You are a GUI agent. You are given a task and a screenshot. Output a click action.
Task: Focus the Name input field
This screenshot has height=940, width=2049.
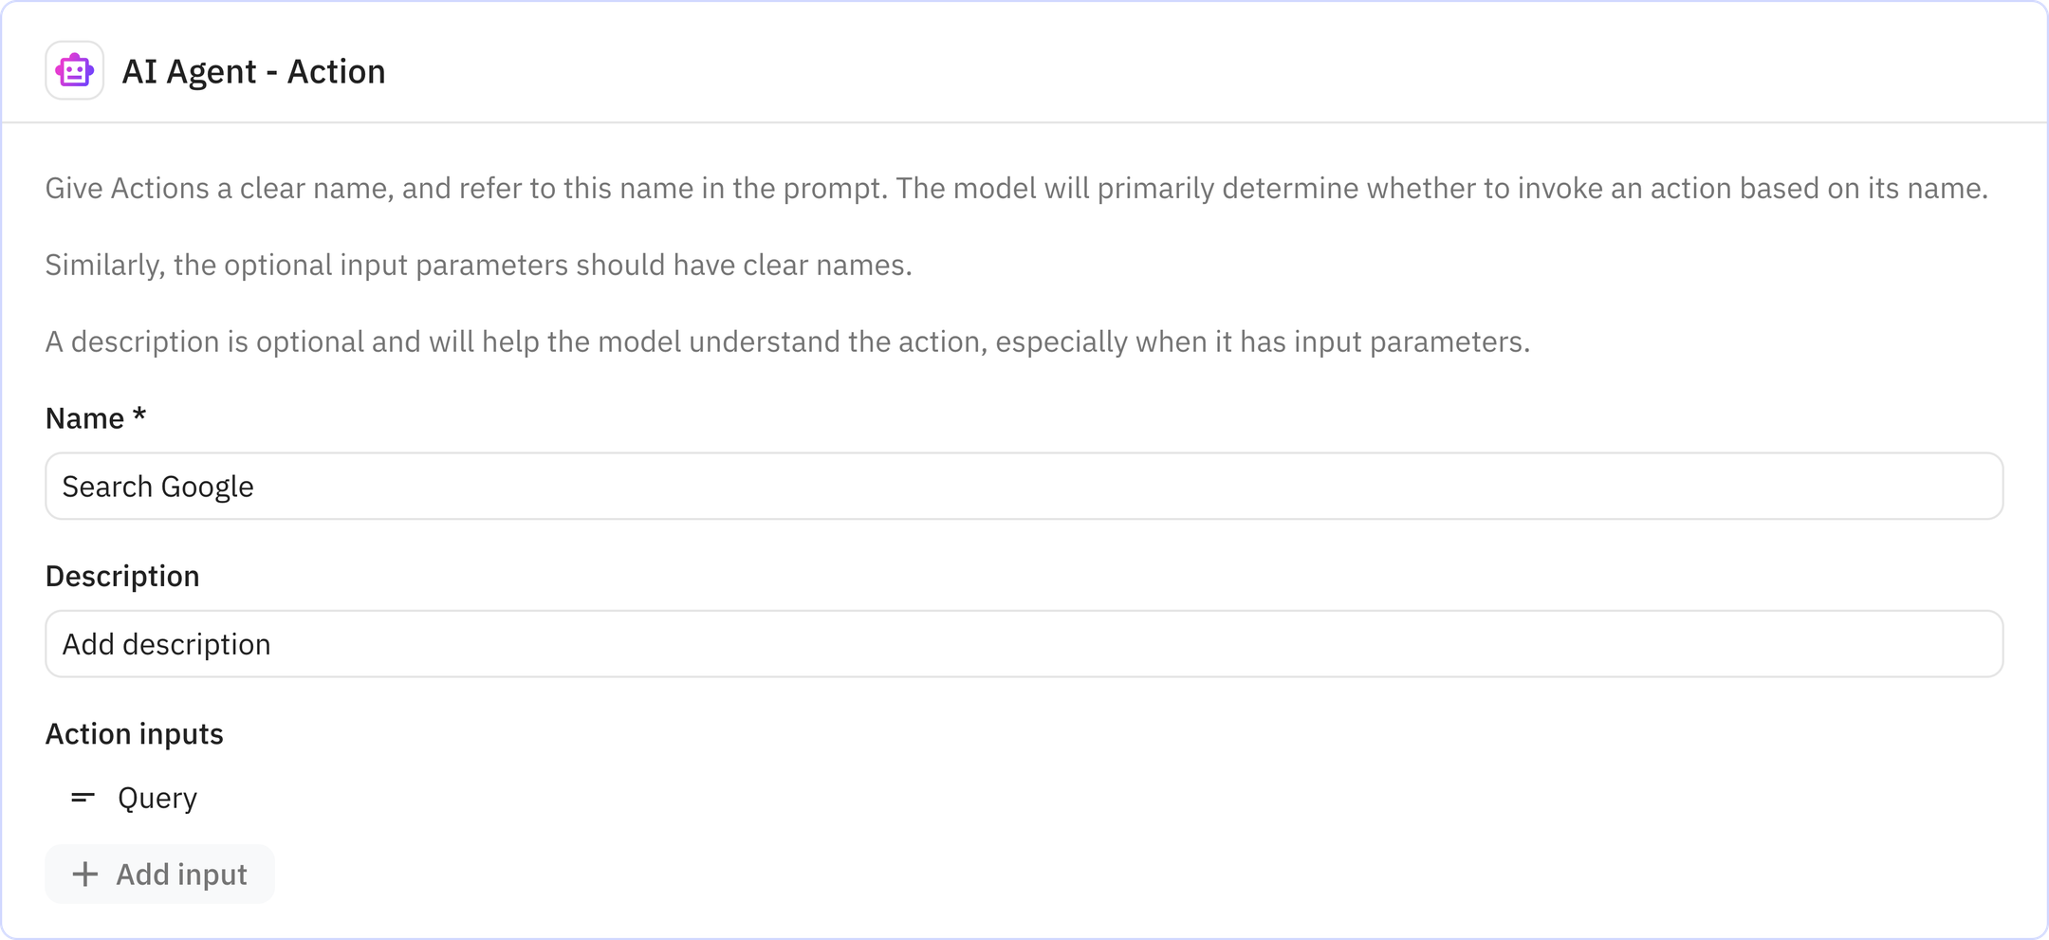pyautogui.click(x=1024, y=486)
